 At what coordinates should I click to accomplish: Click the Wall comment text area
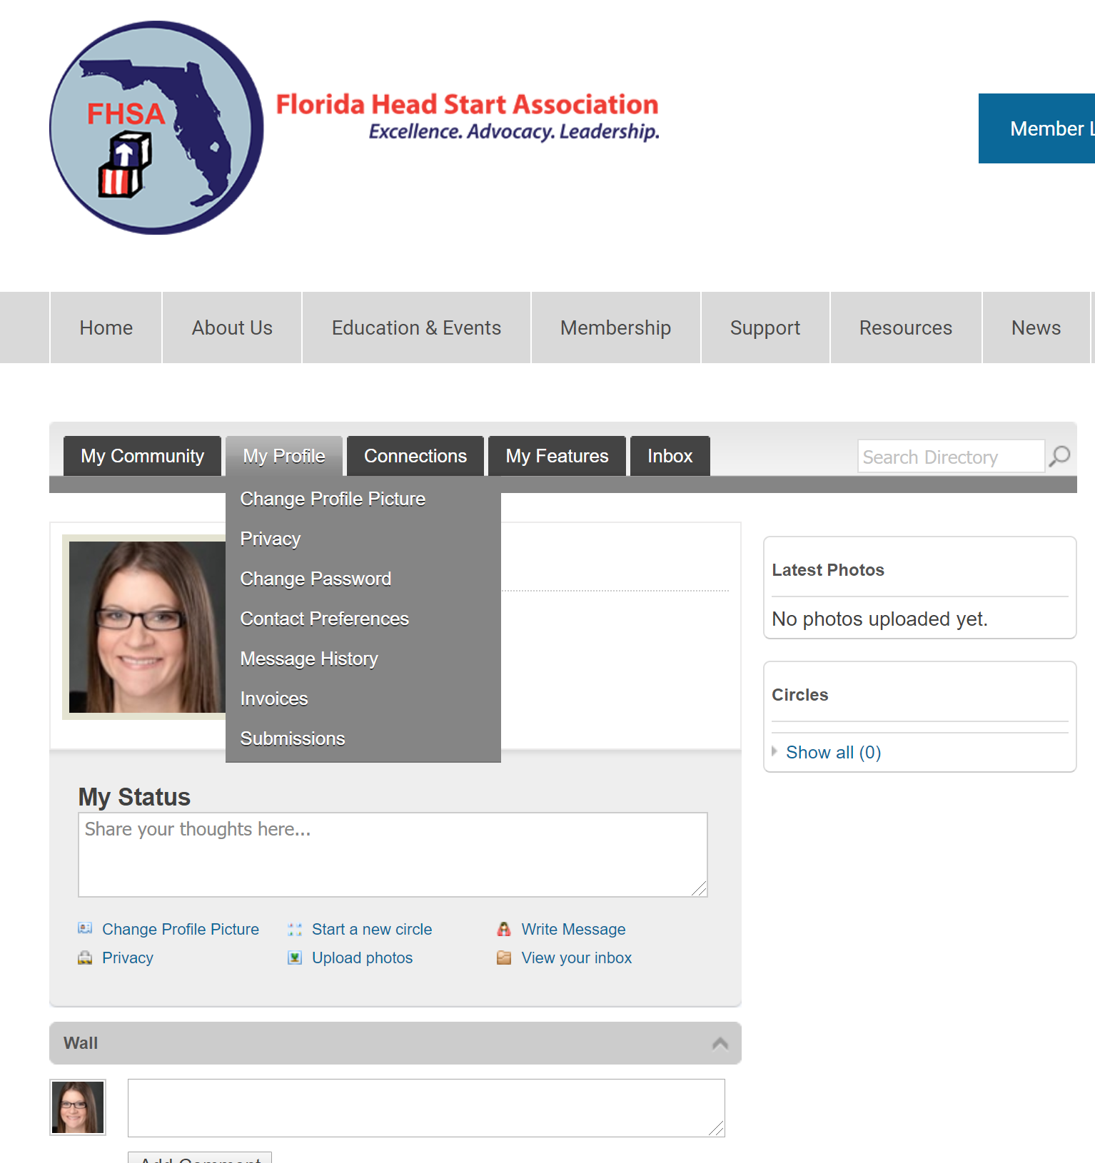pos(426,1108)
